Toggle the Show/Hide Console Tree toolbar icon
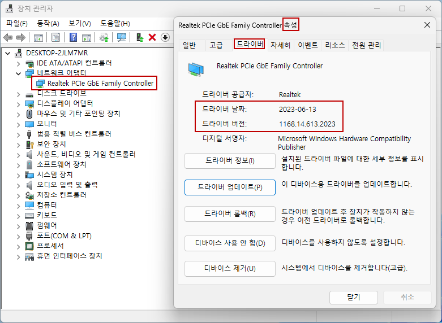The width and height of the screenshot is (442, 323). pos(38,37)
